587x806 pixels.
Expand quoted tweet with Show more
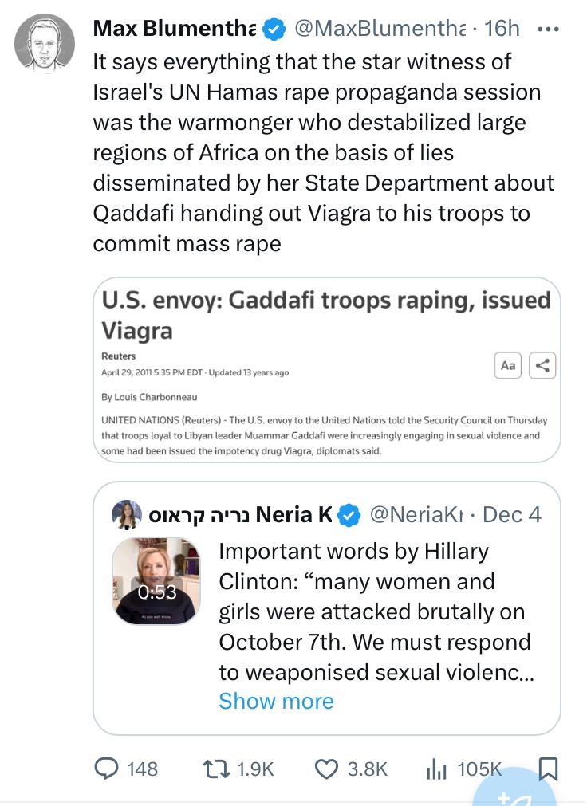[276, 701]
